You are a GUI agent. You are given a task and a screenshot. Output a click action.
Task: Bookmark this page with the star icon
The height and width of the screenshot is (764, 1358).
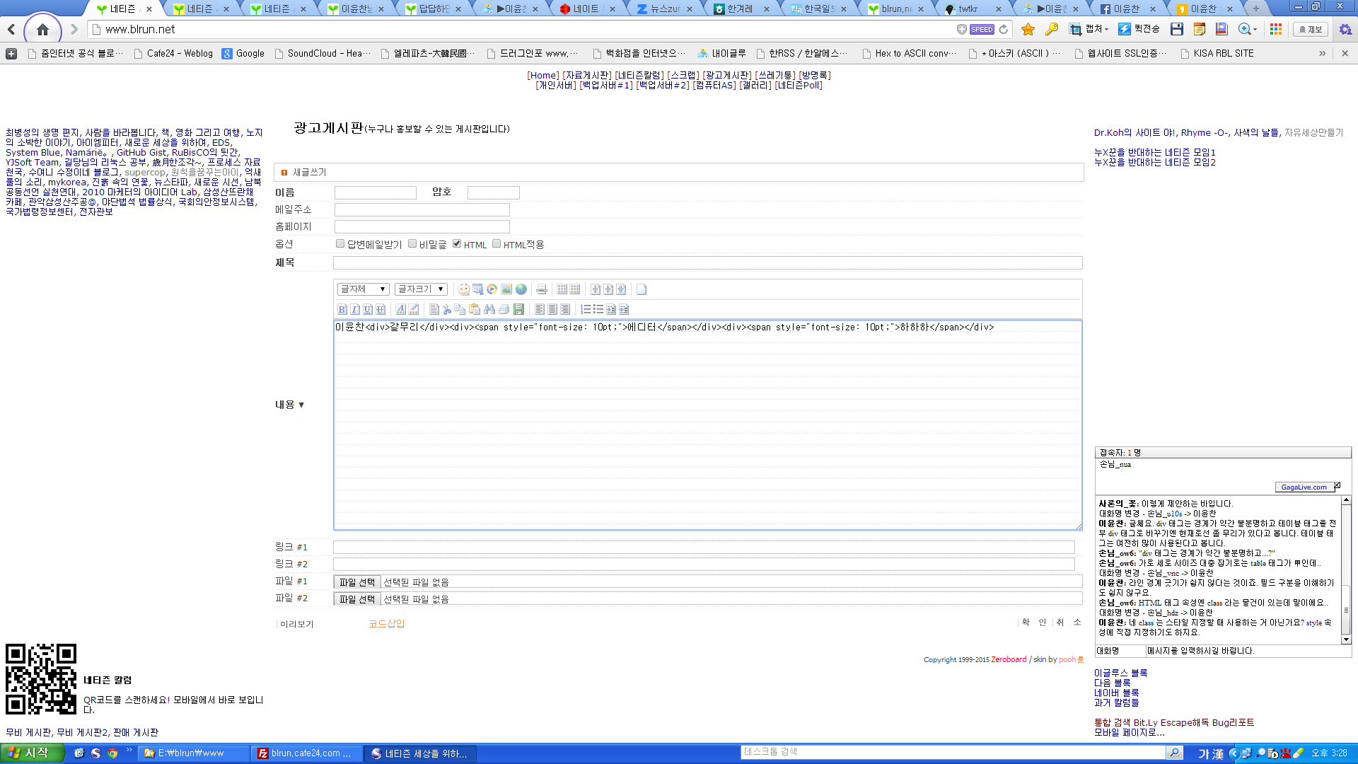(1028, 29)
